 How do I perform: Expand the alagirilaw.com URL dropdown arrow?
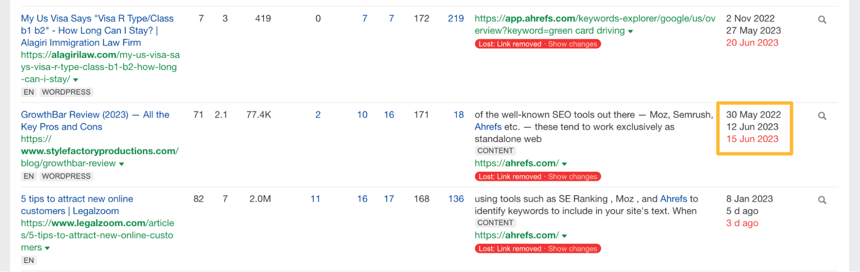pyautogui.click(x=75, y=79)
